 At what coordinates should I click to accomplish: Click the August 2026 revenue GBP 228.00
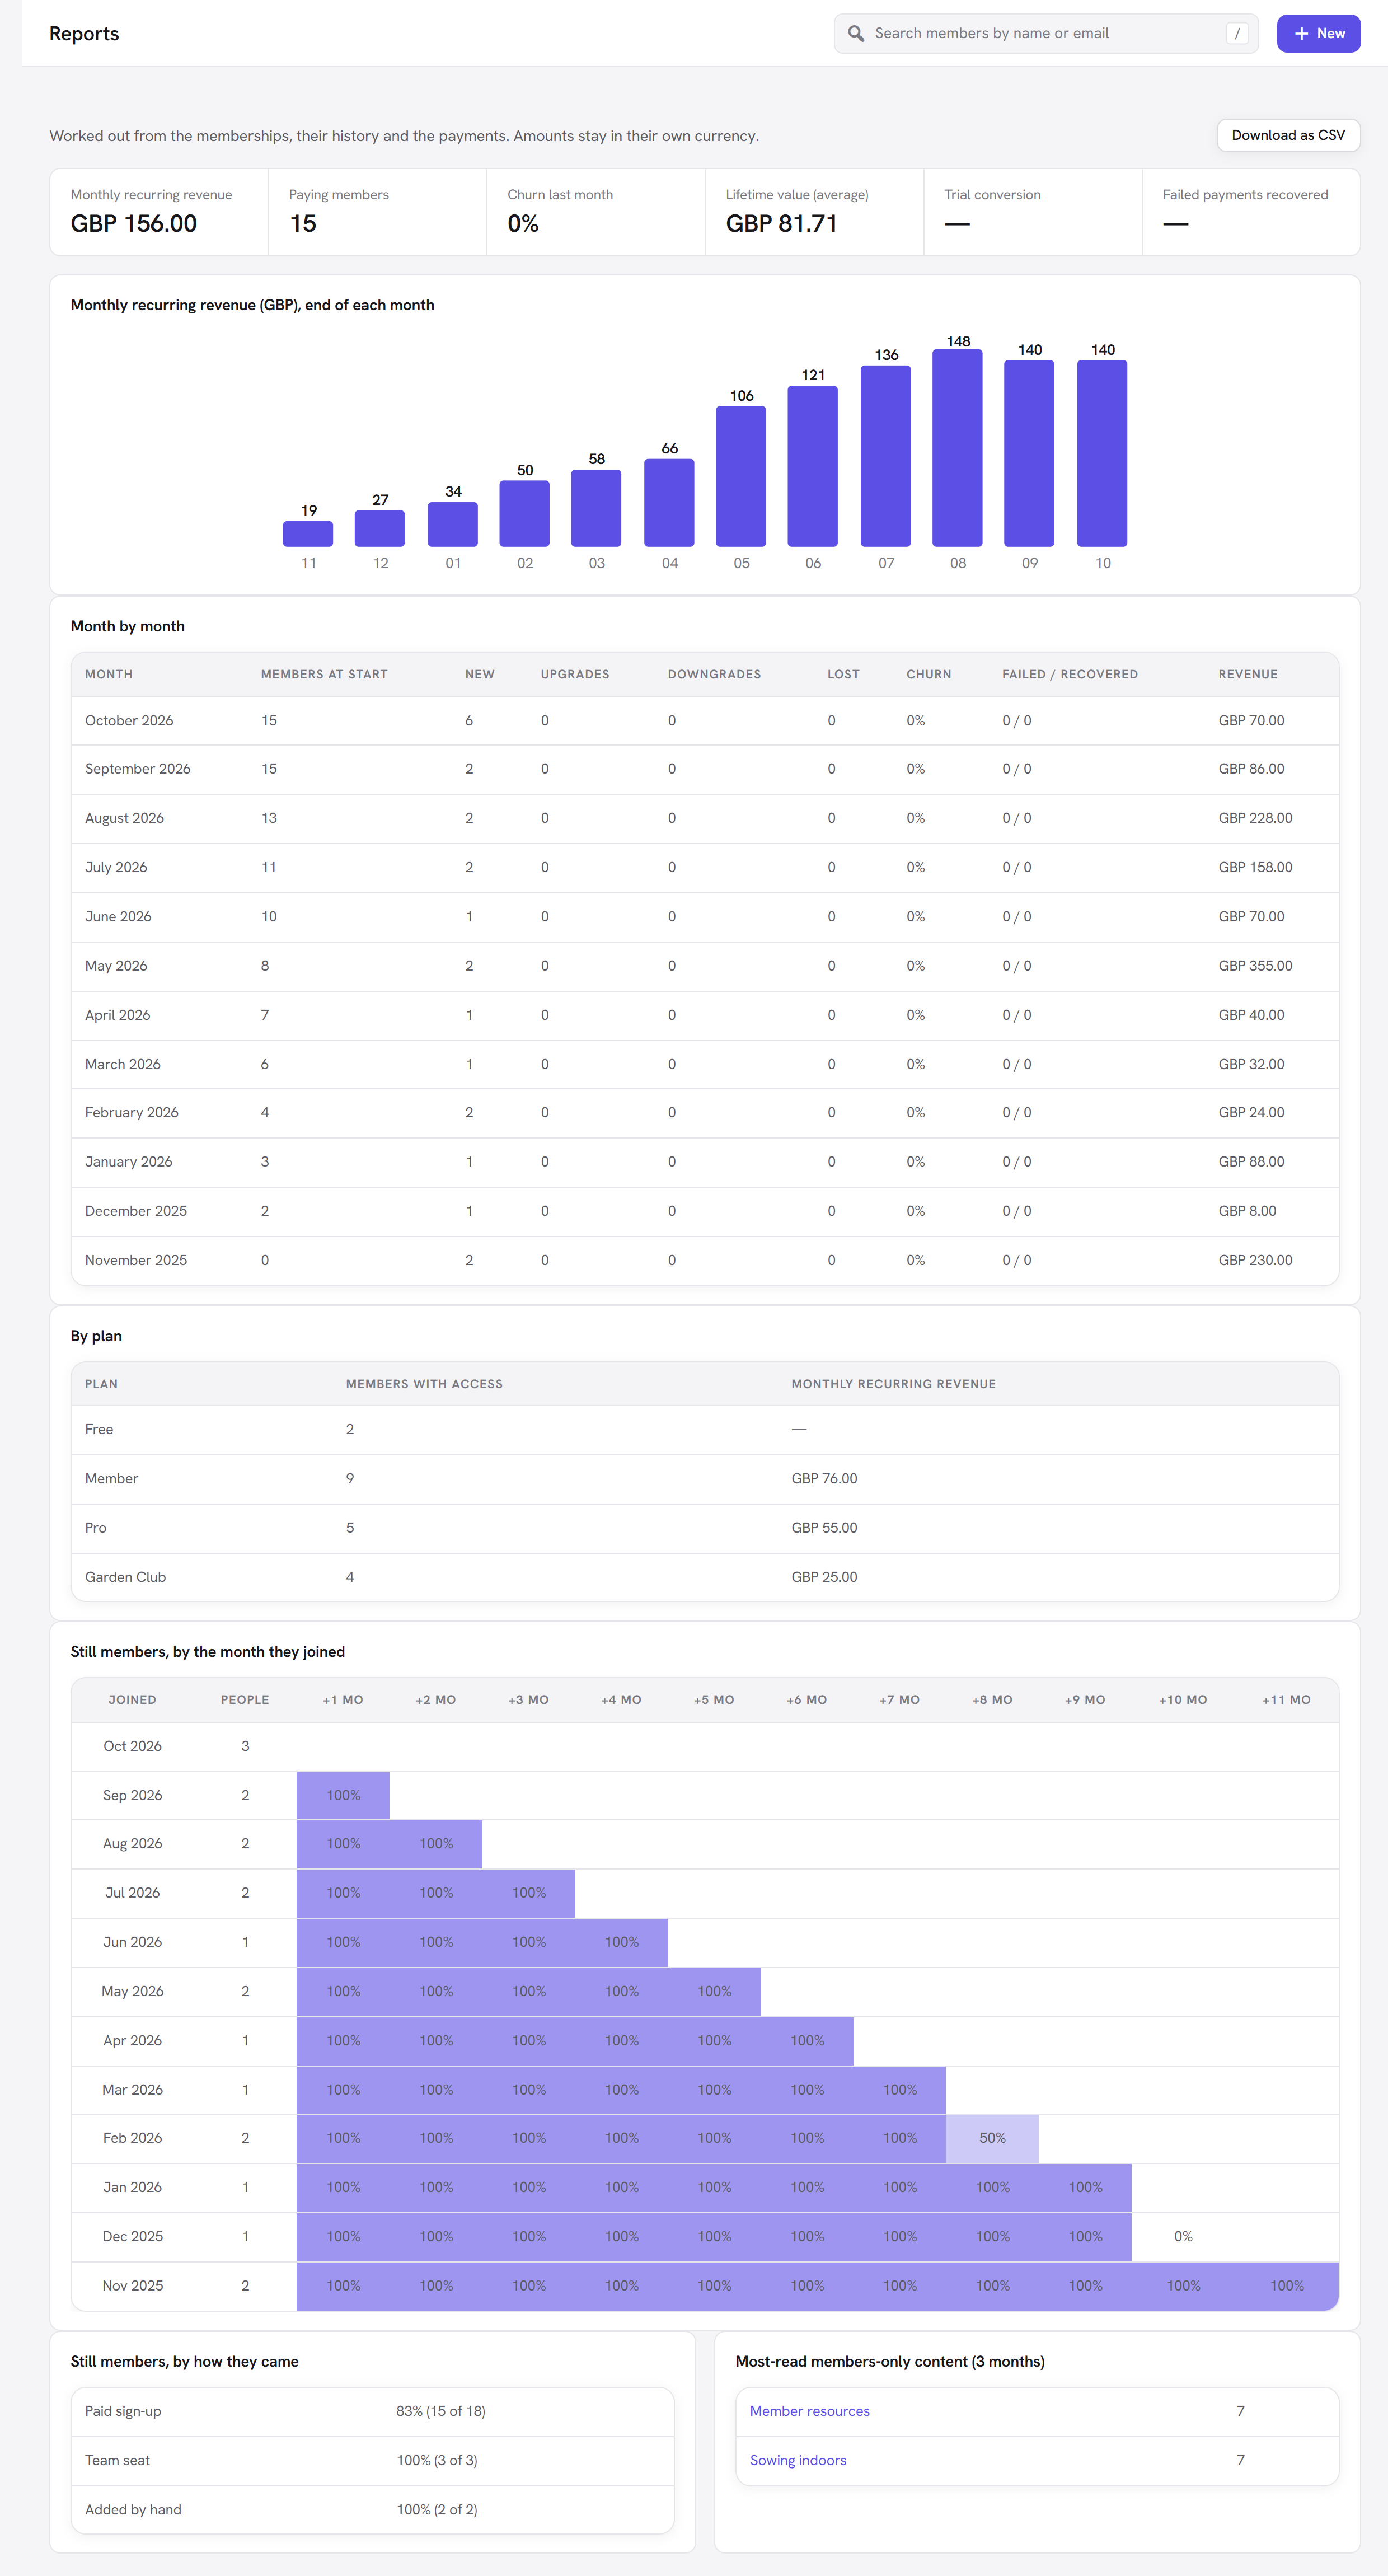[x=1255, y=817]
